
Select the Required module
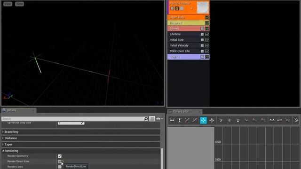click(188, 23)
